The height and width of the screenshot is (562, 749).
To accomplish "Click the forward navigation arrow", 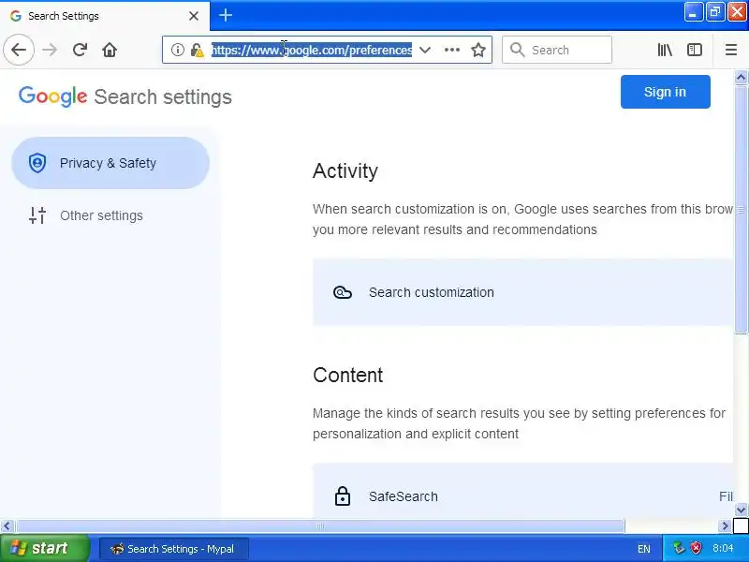I will click(50, 50).
